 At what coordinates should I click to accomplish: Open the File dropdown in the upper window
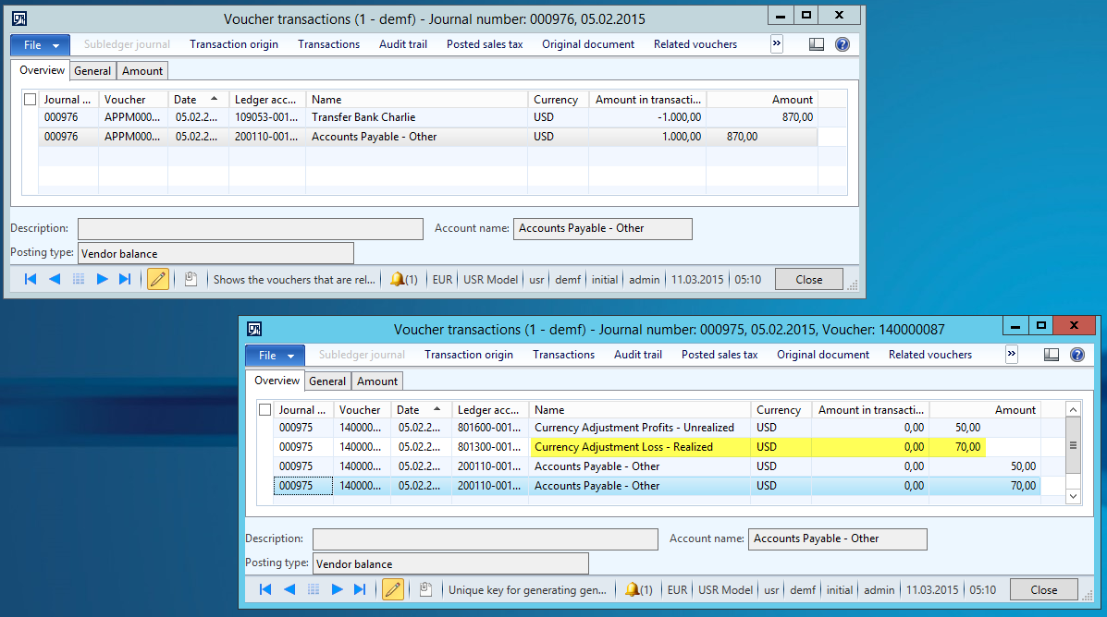[40, 44]
